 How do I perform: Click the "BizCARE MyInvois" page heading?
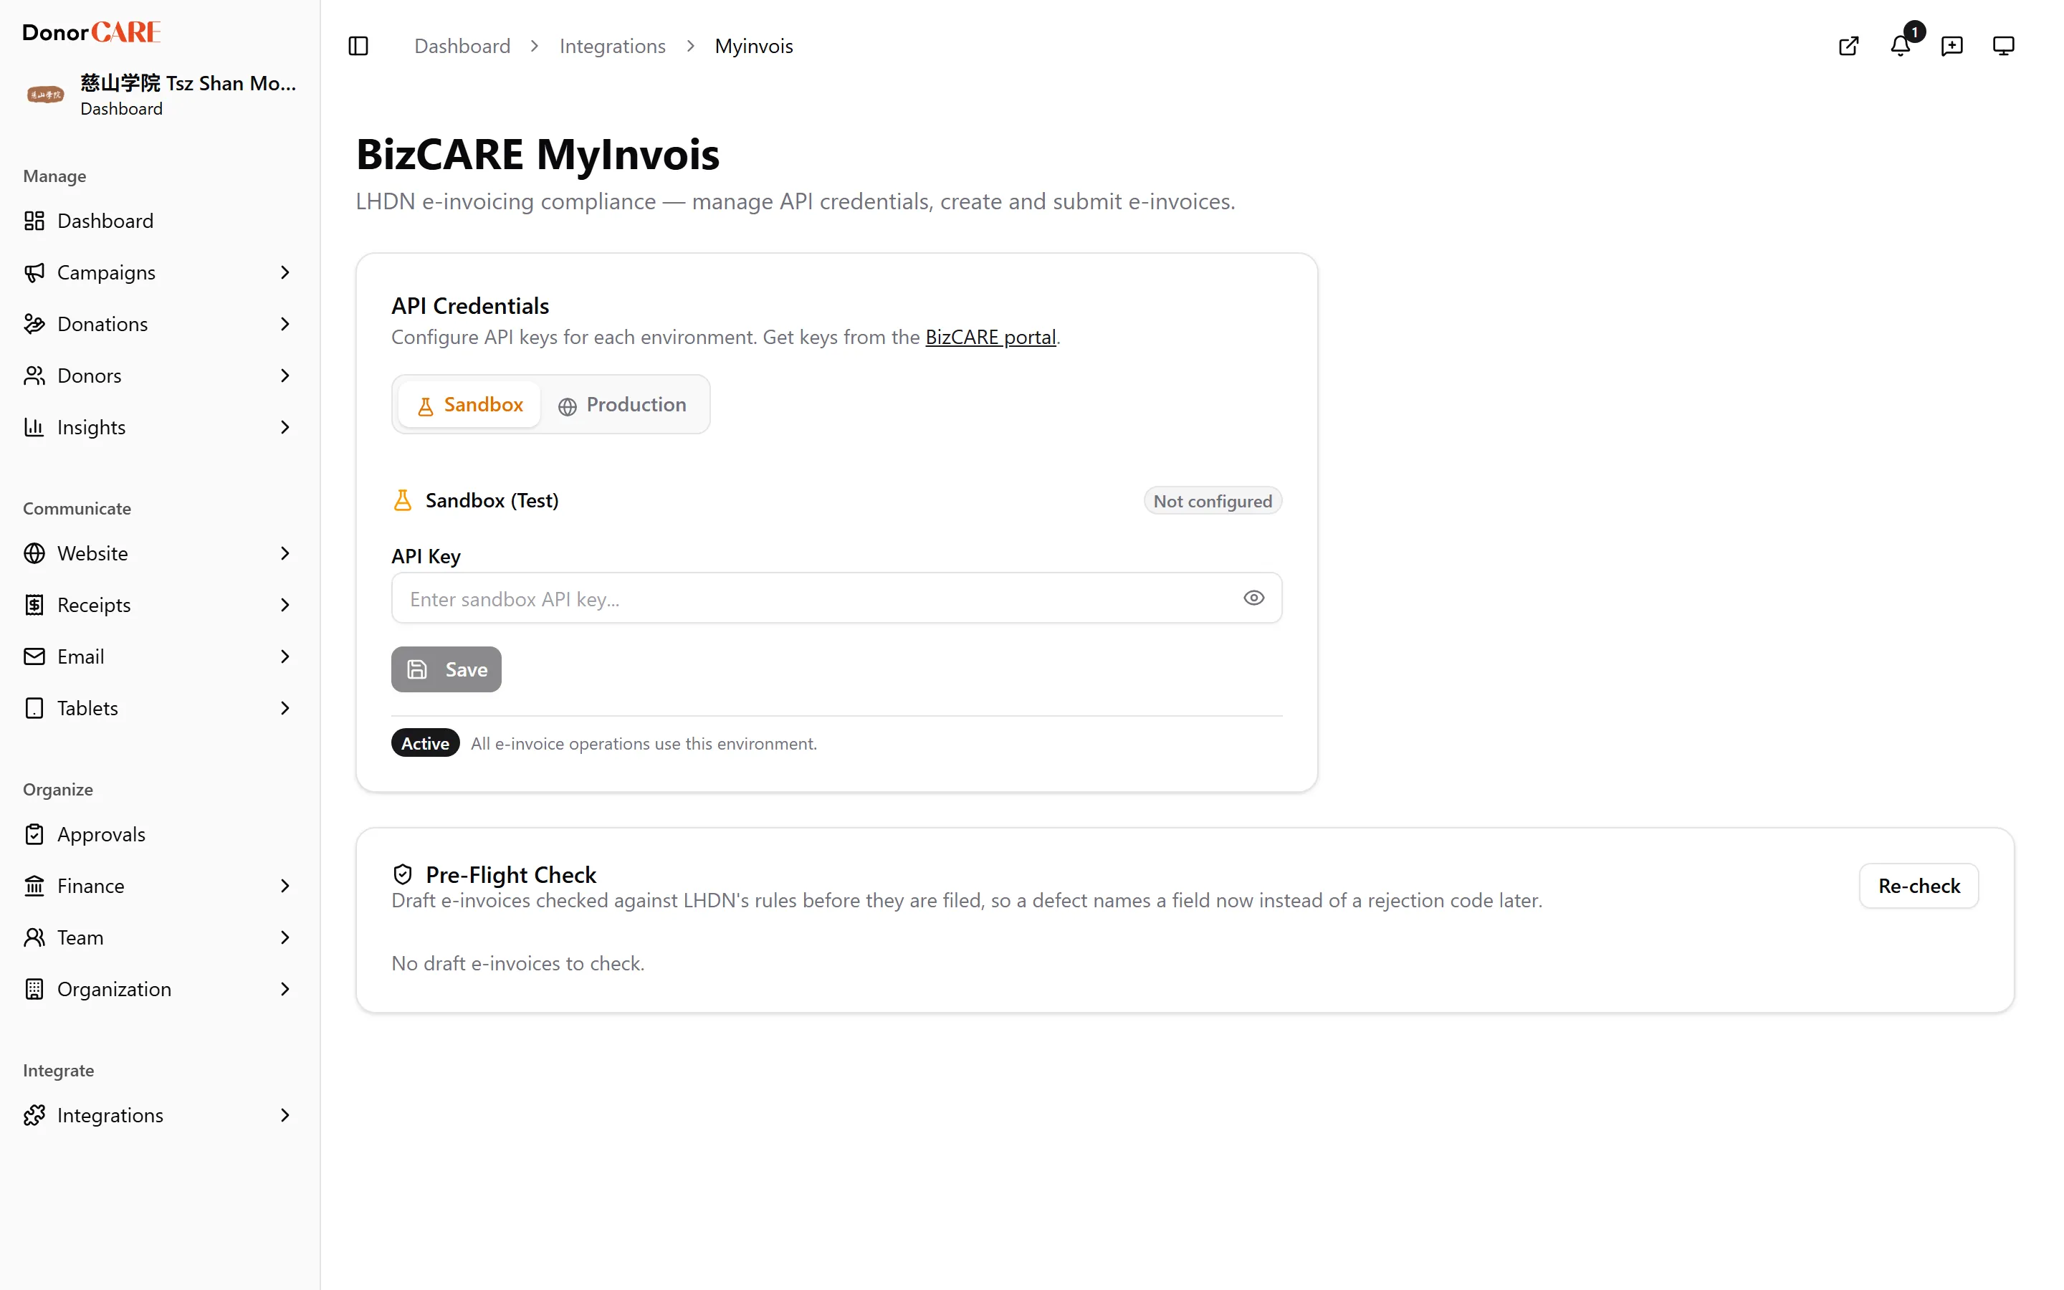coord(537,154)
